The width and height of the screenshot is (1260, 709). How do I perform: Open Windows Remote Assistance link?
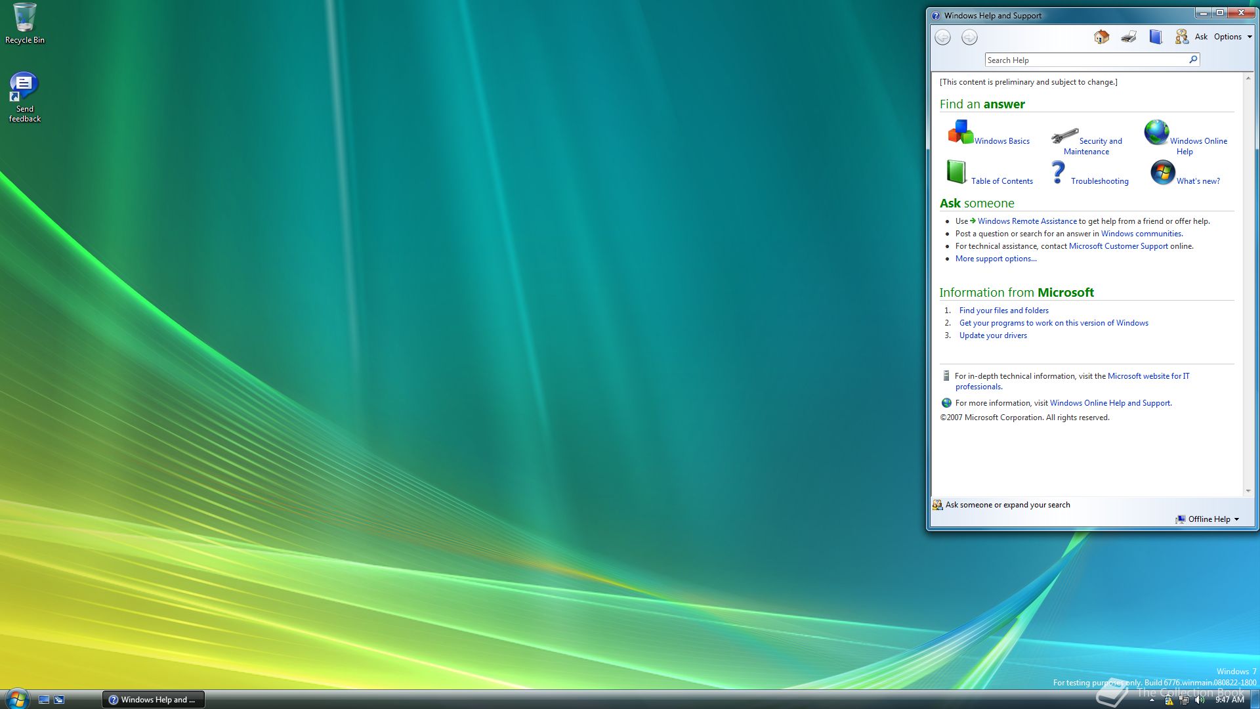pos(1027,221)
